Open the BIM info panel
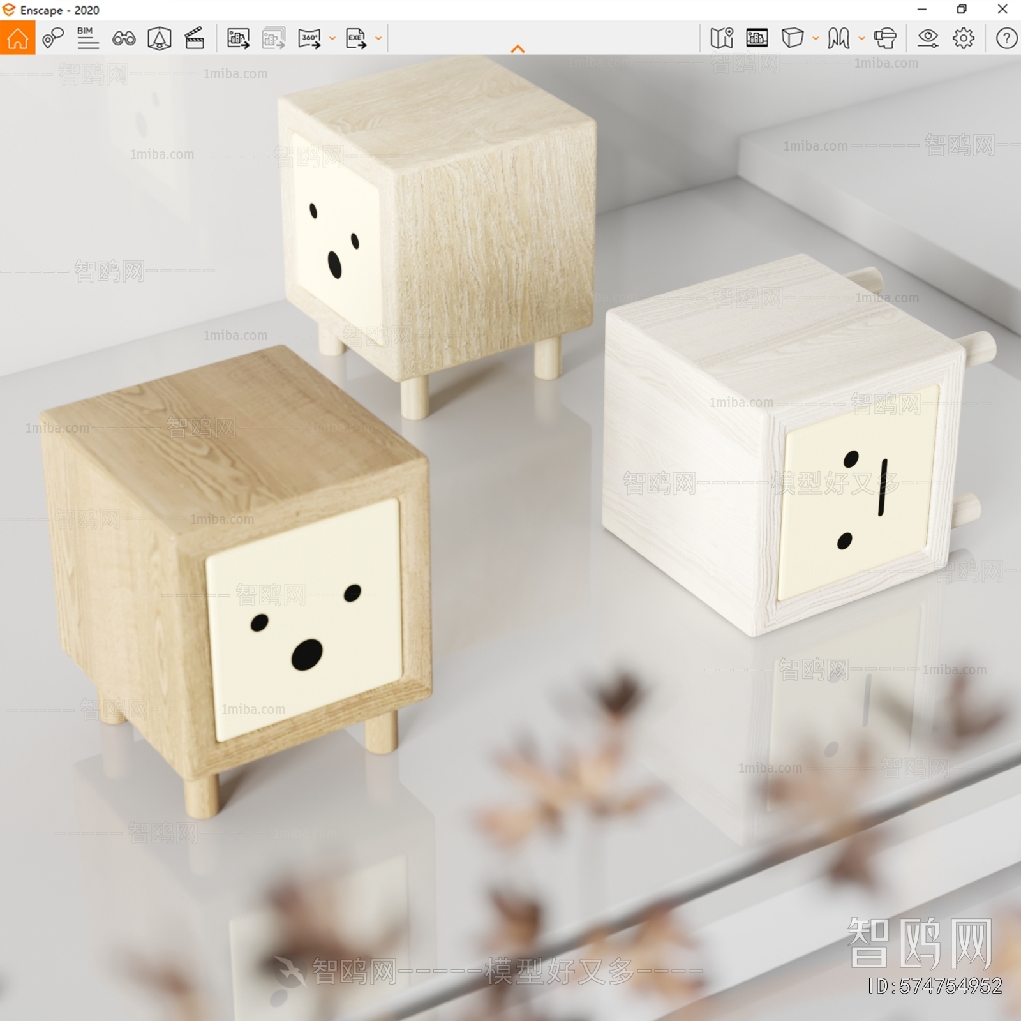 click(x=87, y=38)
